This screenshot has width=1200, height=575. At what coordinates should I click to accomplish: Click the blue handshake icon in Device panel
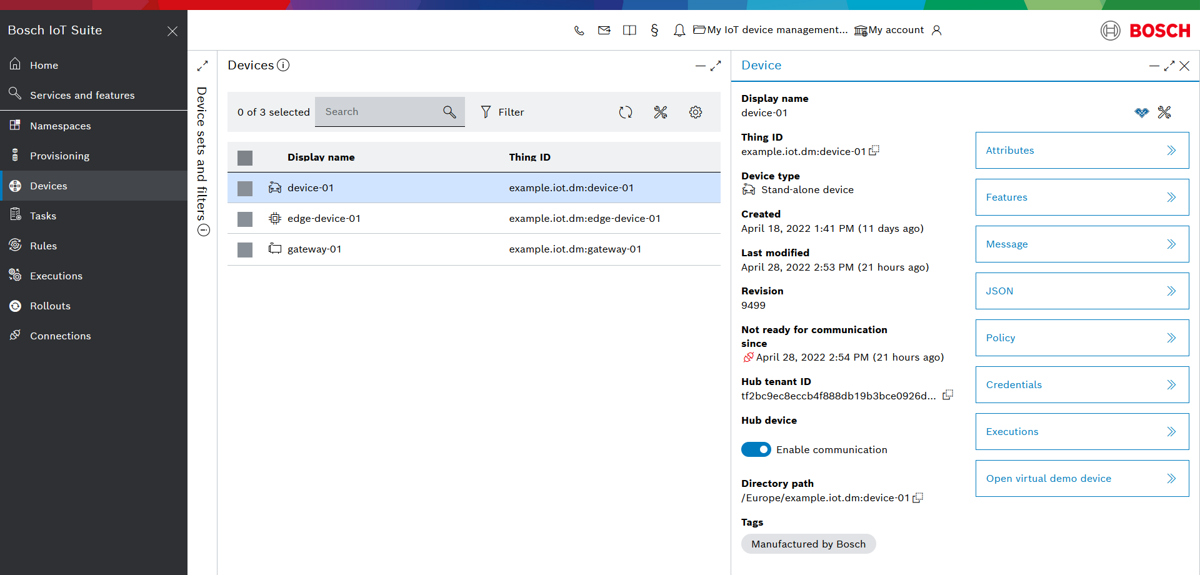click(1142, 112)
